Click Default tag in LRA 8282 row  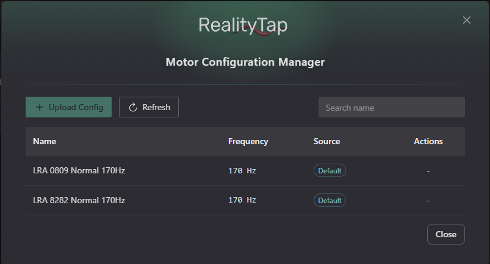pyautogui.click(x=330, y=200)
